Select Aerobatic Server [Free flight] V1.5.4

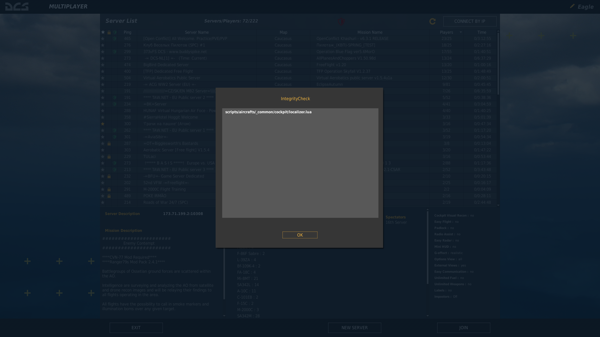click(176, 150)
